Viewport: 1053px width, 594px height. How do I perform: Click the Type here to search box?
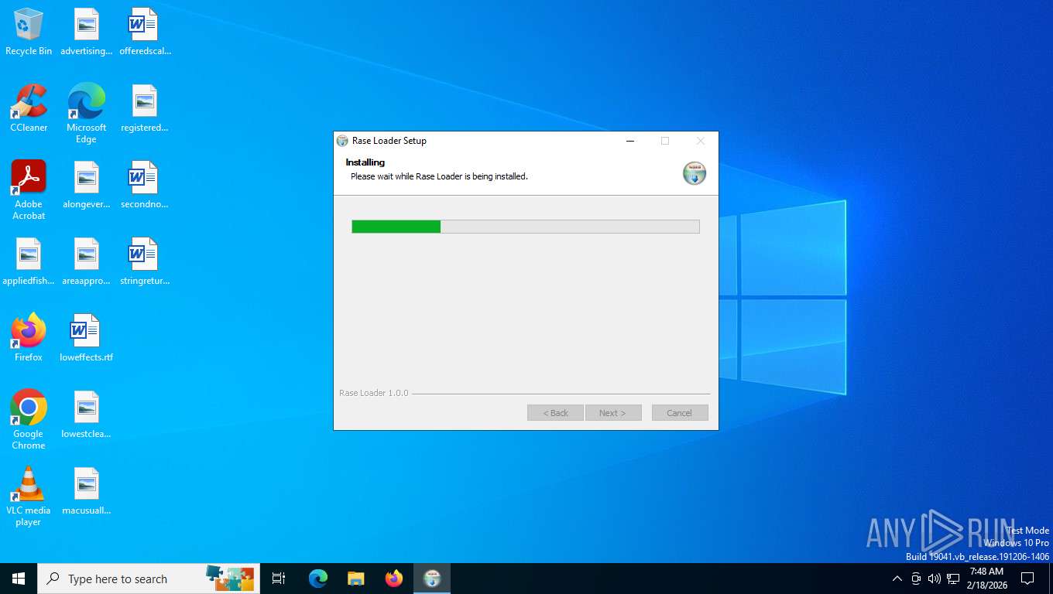pyautogui.click(x=149, y=579)
